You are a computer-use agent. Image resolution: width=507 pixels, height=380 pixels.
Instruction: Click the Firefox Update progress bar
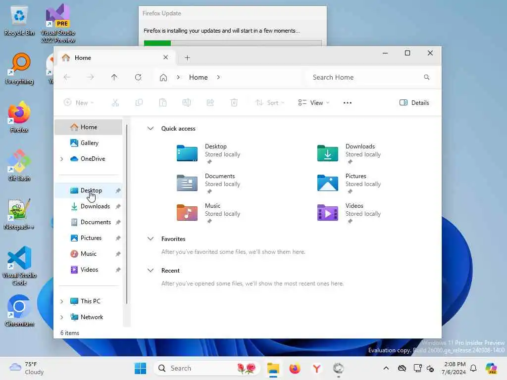[x=233, y=44]
